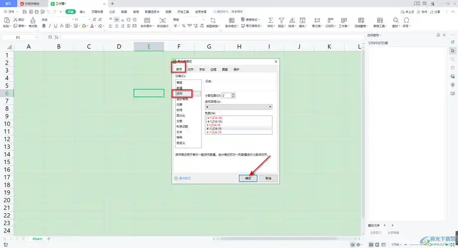The width and height of the screenshot is (458, 248).
Task: Click the Conditional Formatting icon
Action: click(x=232, y=20)
